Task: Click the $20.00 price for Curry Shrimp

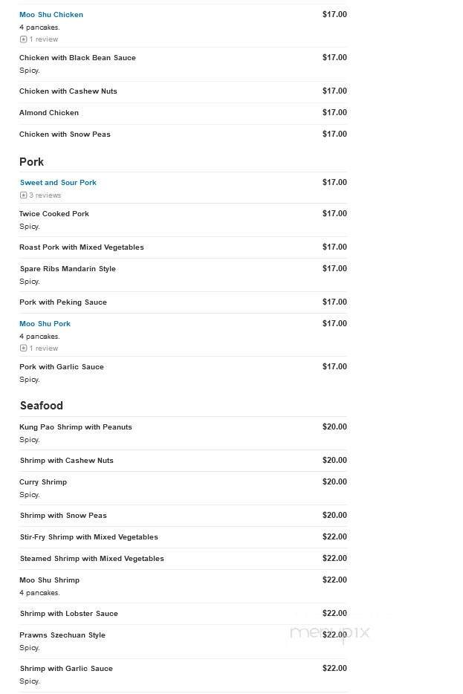Action: point(334,481)
